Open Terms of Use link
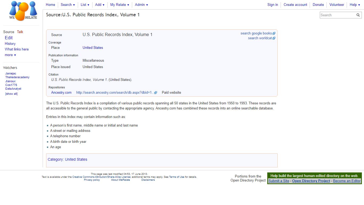The width and height of the screenshot is (364, 205). (177, 177)
